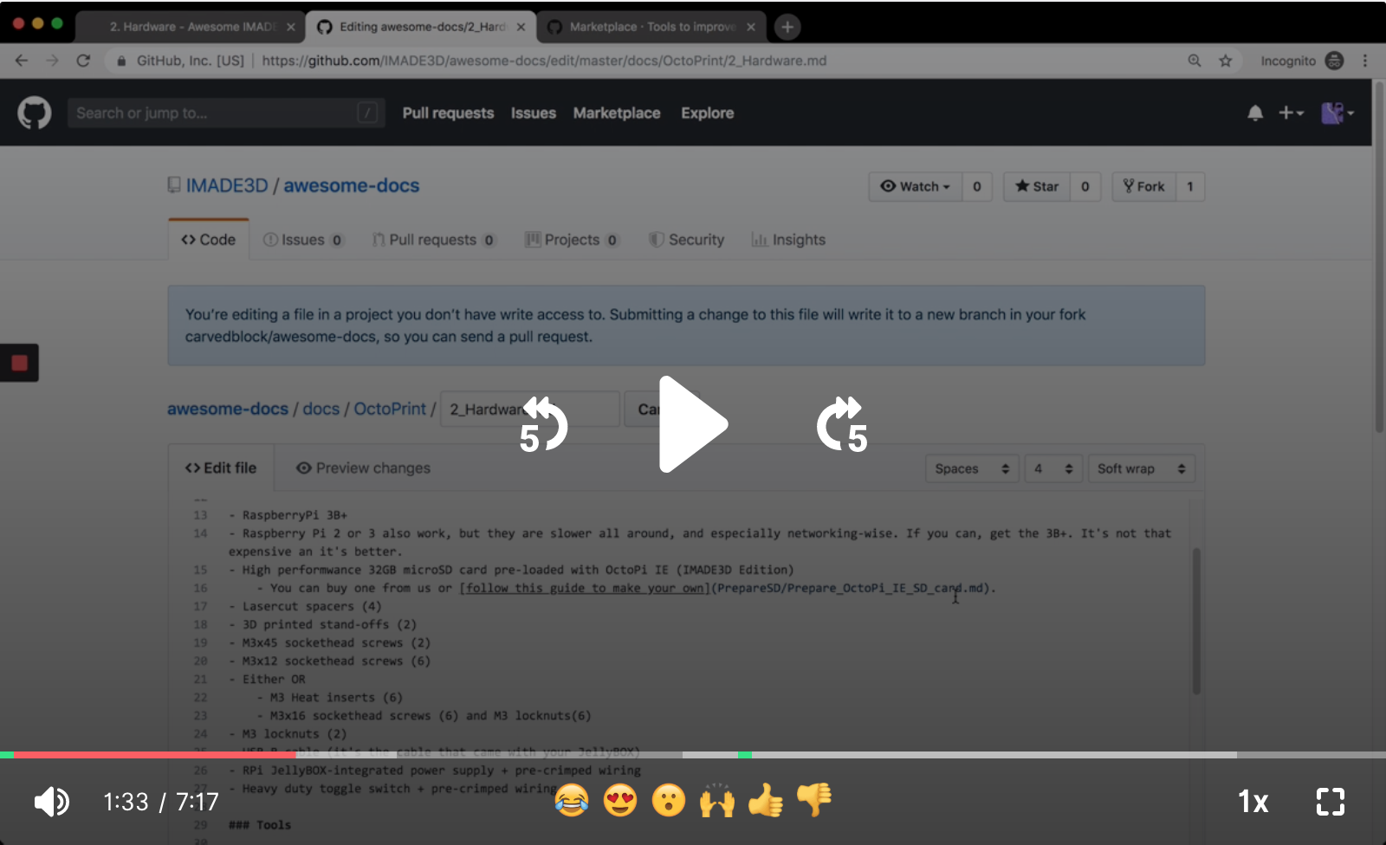Click the Fork count 1
This screenshot has height=845, width=1386.
point(1190,187)
